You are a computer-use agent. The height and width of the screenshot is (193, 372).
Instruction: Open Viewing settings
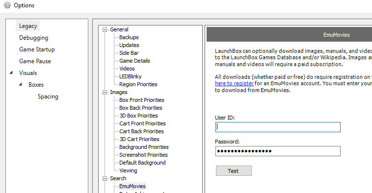tap(128, 170)
